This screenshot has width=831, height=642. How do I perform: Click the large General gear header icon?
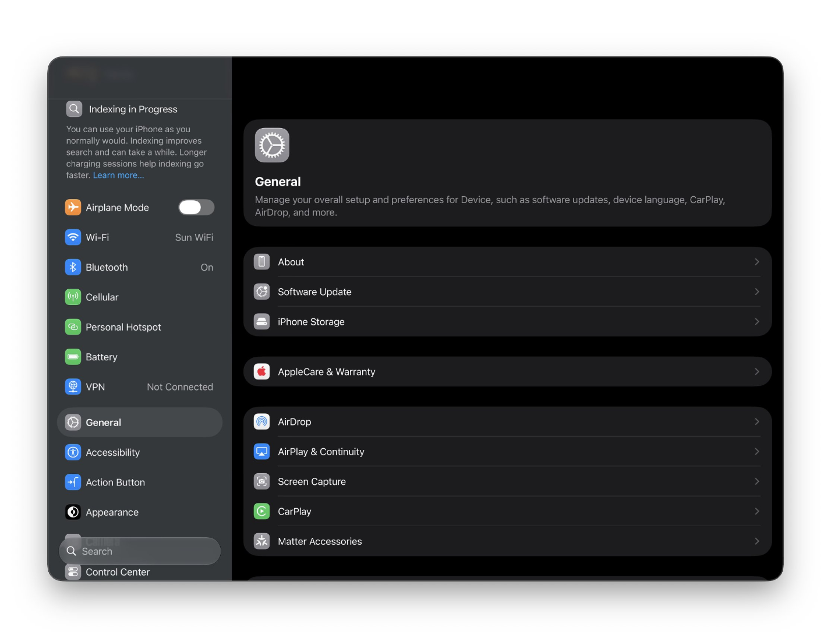(272, 145)
